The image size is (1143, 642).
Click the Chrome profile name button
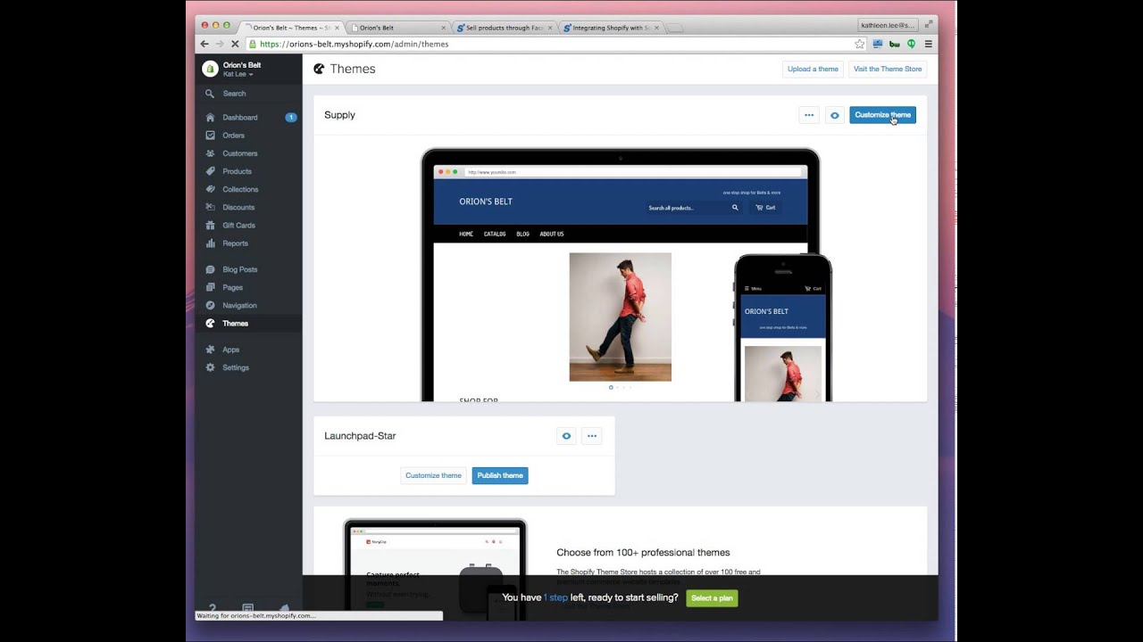888,26
